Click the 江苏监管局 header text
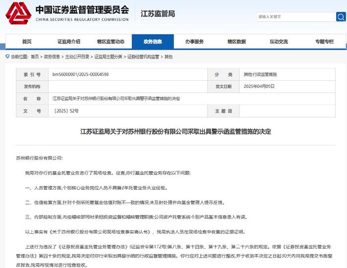This screenshot has width=347, height=268. click(158, 14)
